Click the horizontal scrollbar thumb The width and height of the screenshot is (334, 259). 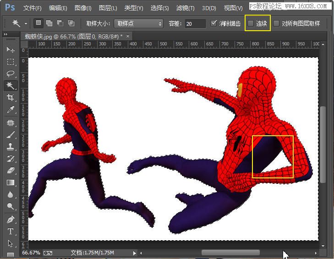pos(230,253)
